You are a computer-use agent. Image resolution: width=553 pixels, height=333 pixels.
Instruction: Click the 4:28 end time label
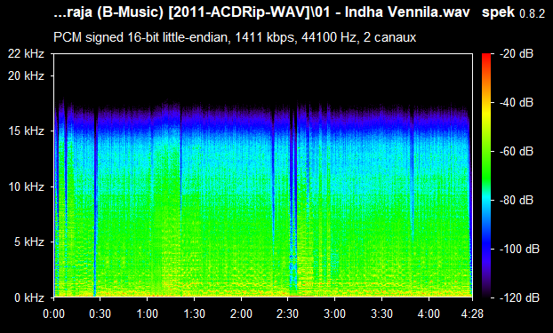pos(472,313)
